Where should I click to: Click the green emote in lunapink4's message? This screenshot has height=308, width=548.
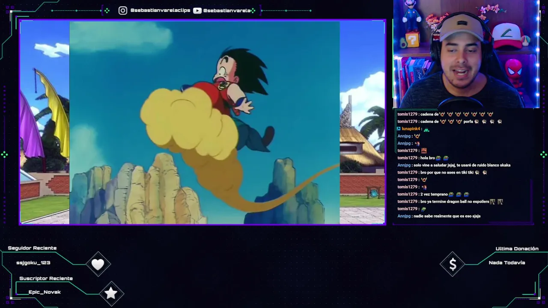point(426,129)
